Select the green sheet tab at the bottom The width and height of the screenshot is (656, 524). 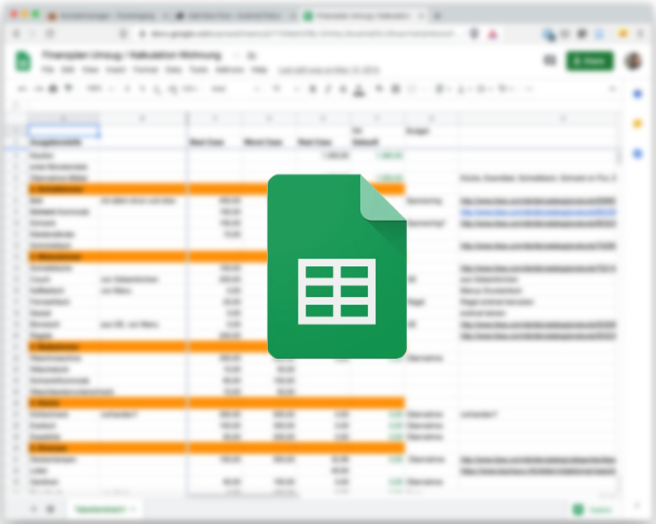105,509
